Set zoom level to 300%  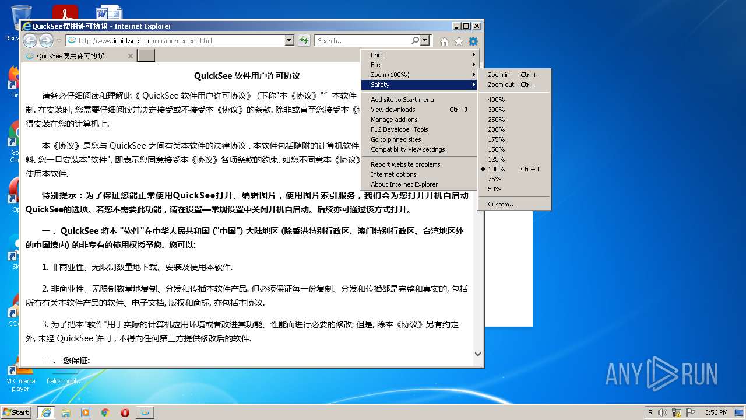[x=514, y=110]
